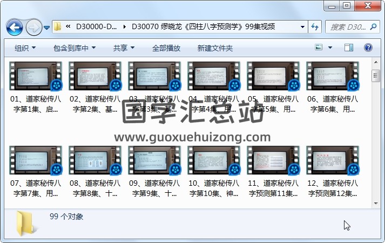Screen dimensions: 385x243
Task: Click file name 10、道家秘传八字第10集、神...
Action: coord(214,188)
